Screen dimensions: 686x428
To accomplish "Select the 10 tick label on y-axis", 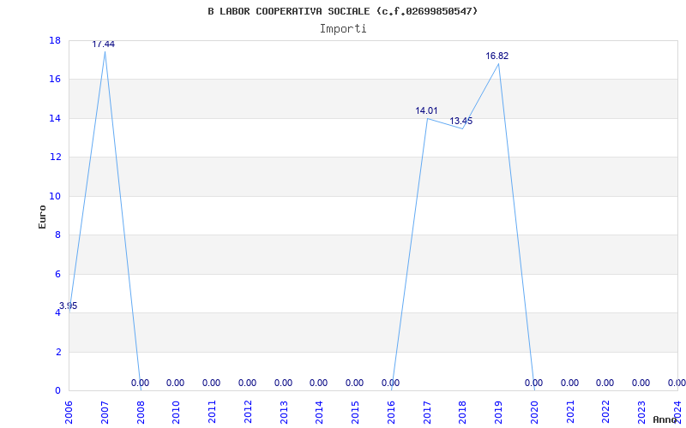I will (x=55, y=196).
